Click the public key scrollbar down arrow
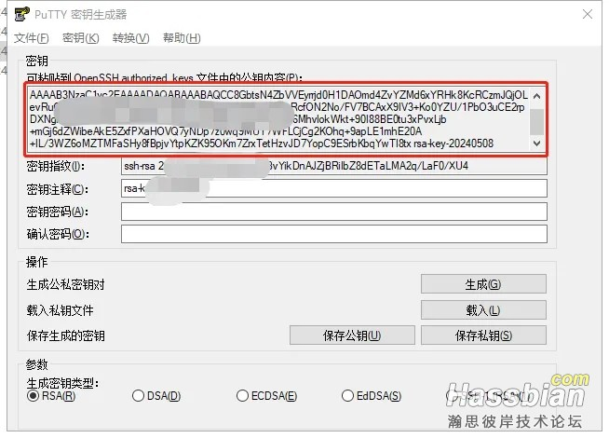This screenshot has width=609, height=438. [536, 144]
